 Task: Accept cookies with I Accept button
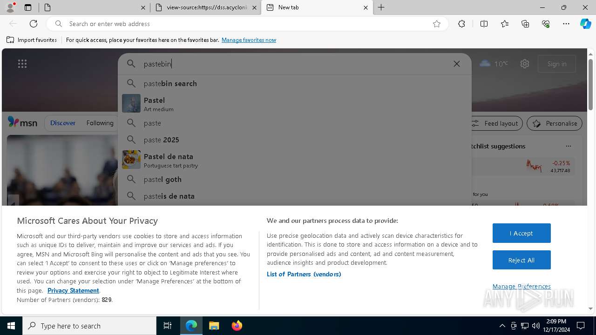pos(521,233)
